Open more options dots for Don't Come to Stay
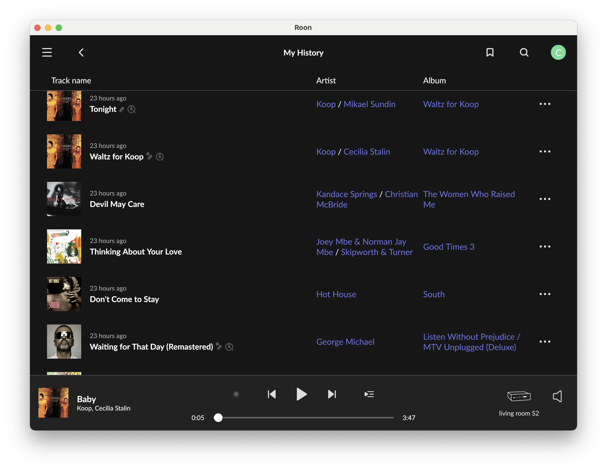The image size is (607, 470). [545, 294]
